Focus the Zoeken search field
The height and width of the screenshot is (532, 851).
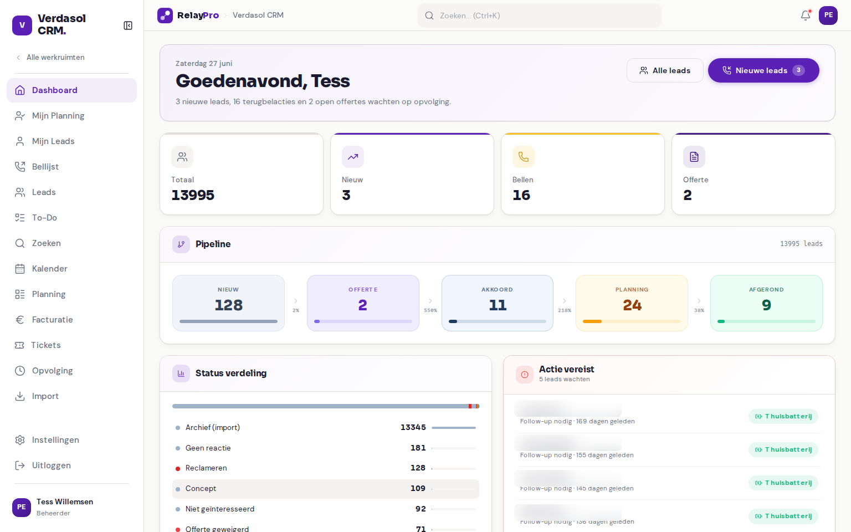tap(540, 16)
